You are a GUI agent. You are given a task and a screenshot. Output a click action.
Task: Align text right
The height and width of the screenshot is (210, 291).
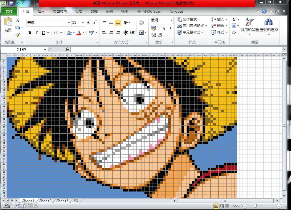tap(118, 33)
